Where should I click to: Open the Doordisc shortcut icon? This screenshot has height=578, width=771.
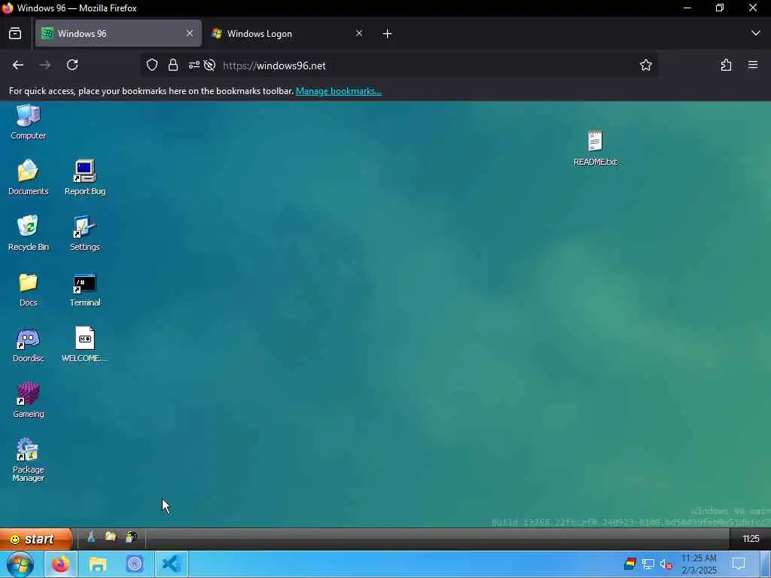[x=28, y=345]
